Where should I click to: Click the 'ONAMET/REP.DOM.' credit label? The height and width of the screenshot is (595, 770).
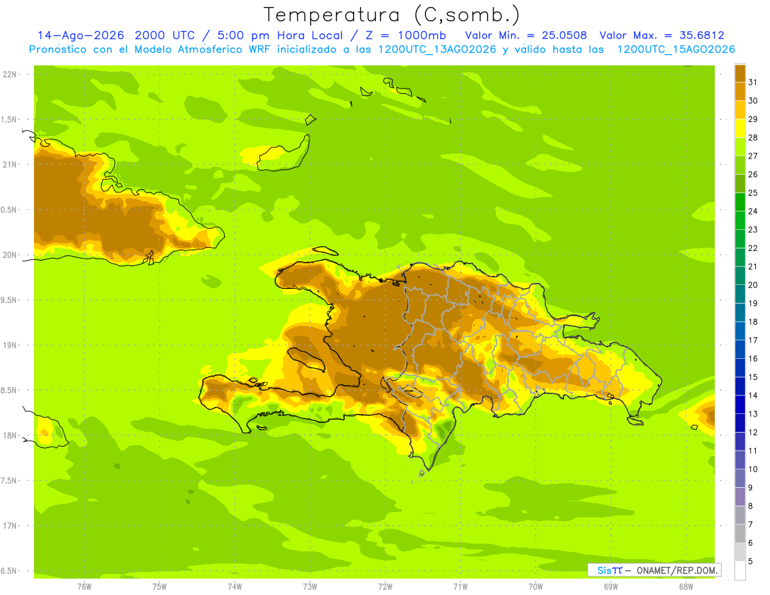pos(677,570)
